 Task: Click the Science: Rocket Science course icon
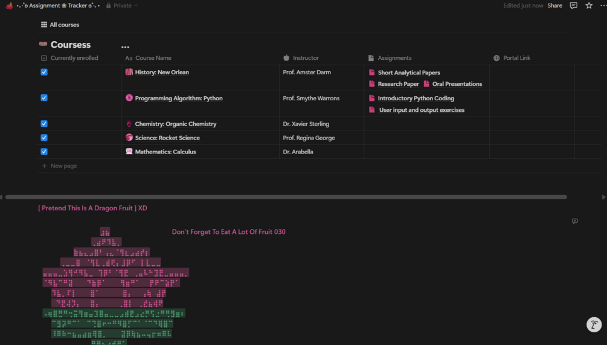pos(129,138)
